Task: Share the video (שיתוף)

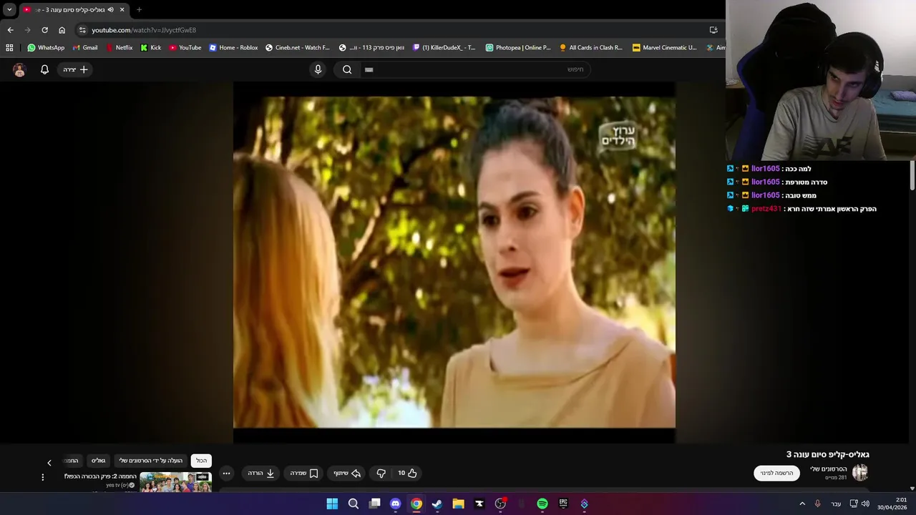Action: coord(347,473)
